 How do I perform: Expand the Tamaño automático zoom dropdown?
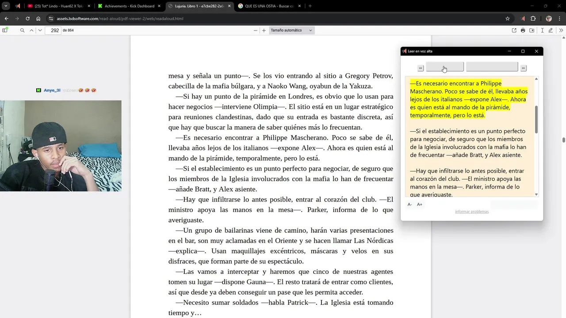pos(291,30)
